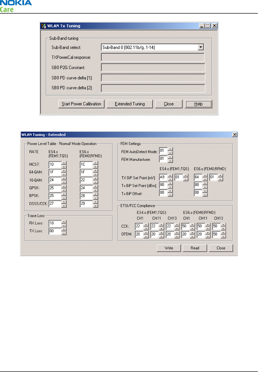Click MCS7 ES4.x value field 1D

tap(55, 164)
